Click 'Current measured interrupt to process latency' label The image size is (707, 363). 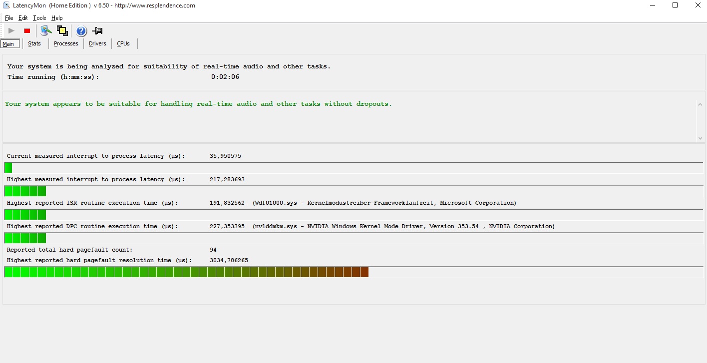pos(96,156)
